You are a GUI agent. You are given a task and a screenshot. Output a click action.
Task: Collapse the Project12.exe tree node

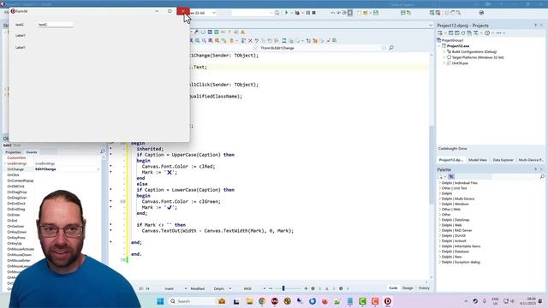coord(439,45)
